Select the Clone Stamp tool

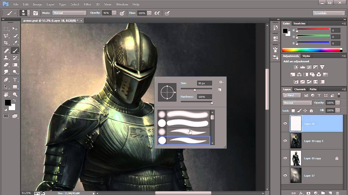(x=6, y=58)
